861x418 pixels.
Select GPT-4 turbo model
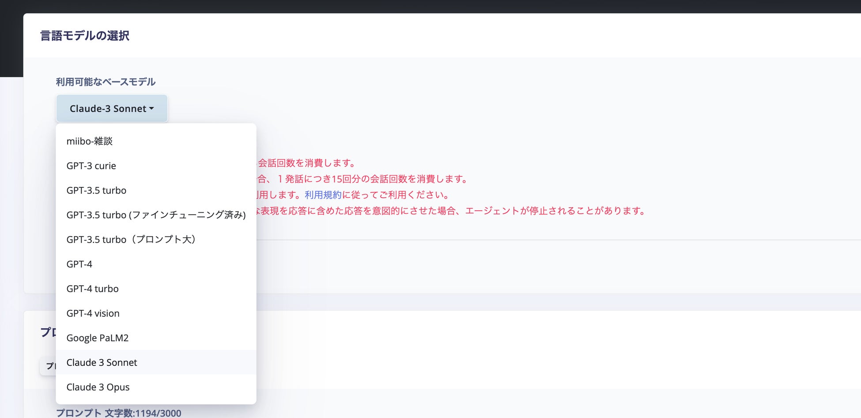click(x=156, y=289)
